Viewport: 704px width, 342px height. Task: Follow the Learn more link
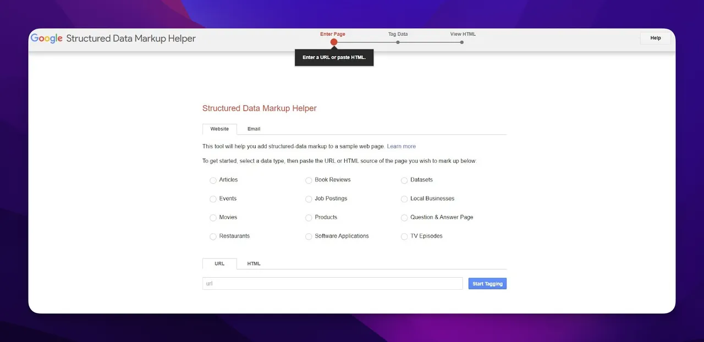click(402, 146)
